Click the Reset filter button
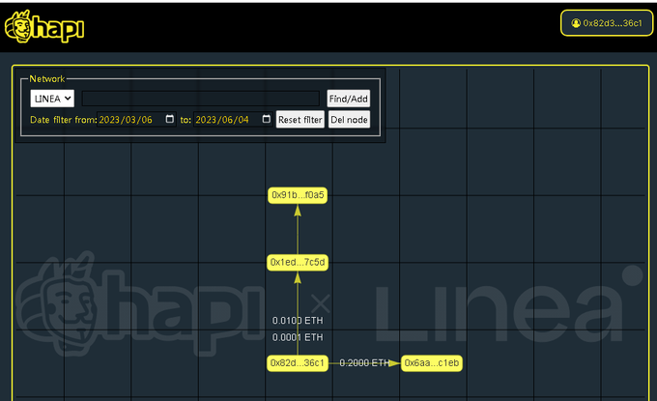 tap(300, 120)
